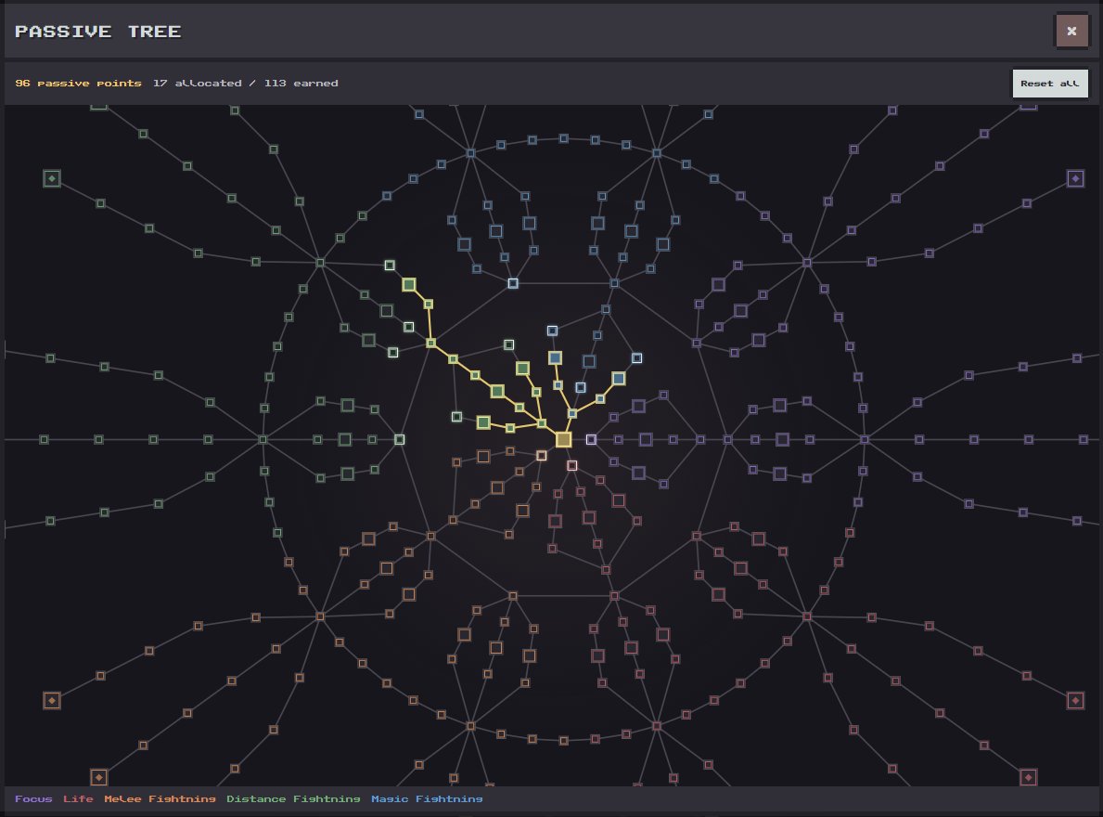
Task: Allocate the highlighted purple node beside the gold center
Action: point(591,440)
